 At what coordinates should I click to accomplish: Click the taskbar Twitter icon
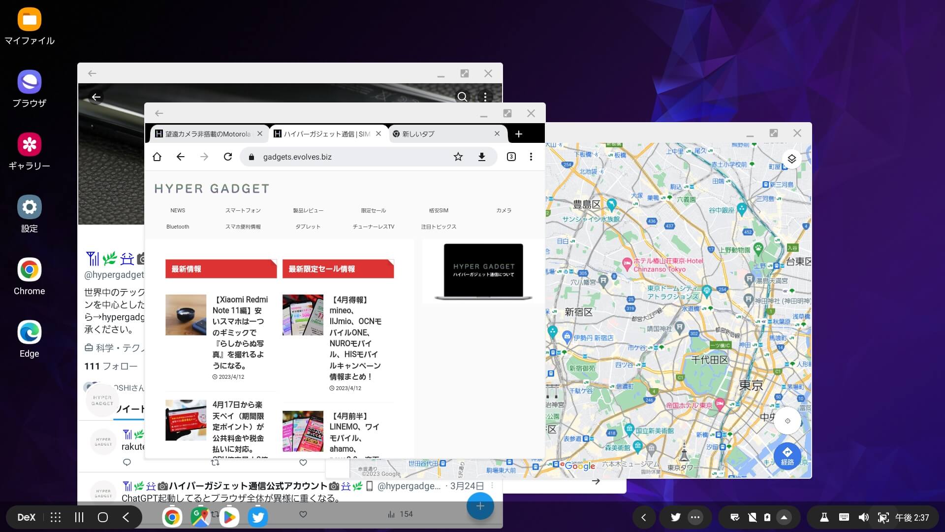tap(257, 517)
